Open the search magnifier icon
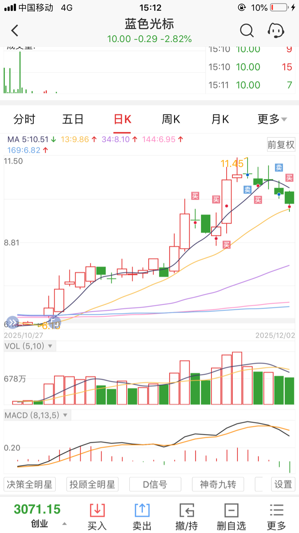The width and height of the screenshot is (299, 533). [246, 30]
